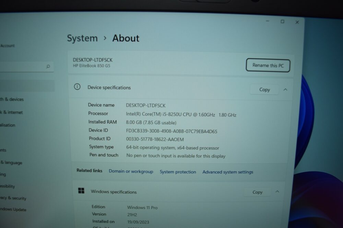Select the Device ID value FD3CB339-3008-4908-A0BB-07C79EBA4D65
Image resolution: width=343 pixels, height=228 pixels.
tap(172, 131)
